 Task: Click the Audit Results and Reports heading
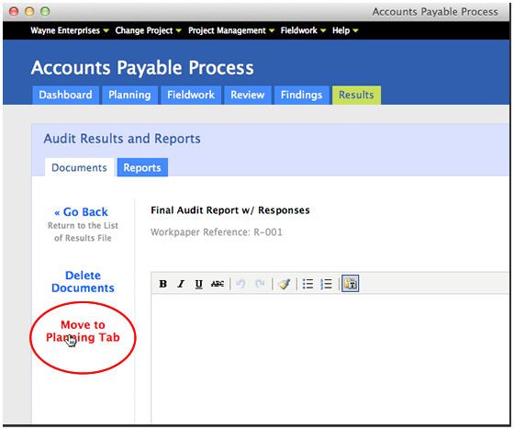click(122, 139)
